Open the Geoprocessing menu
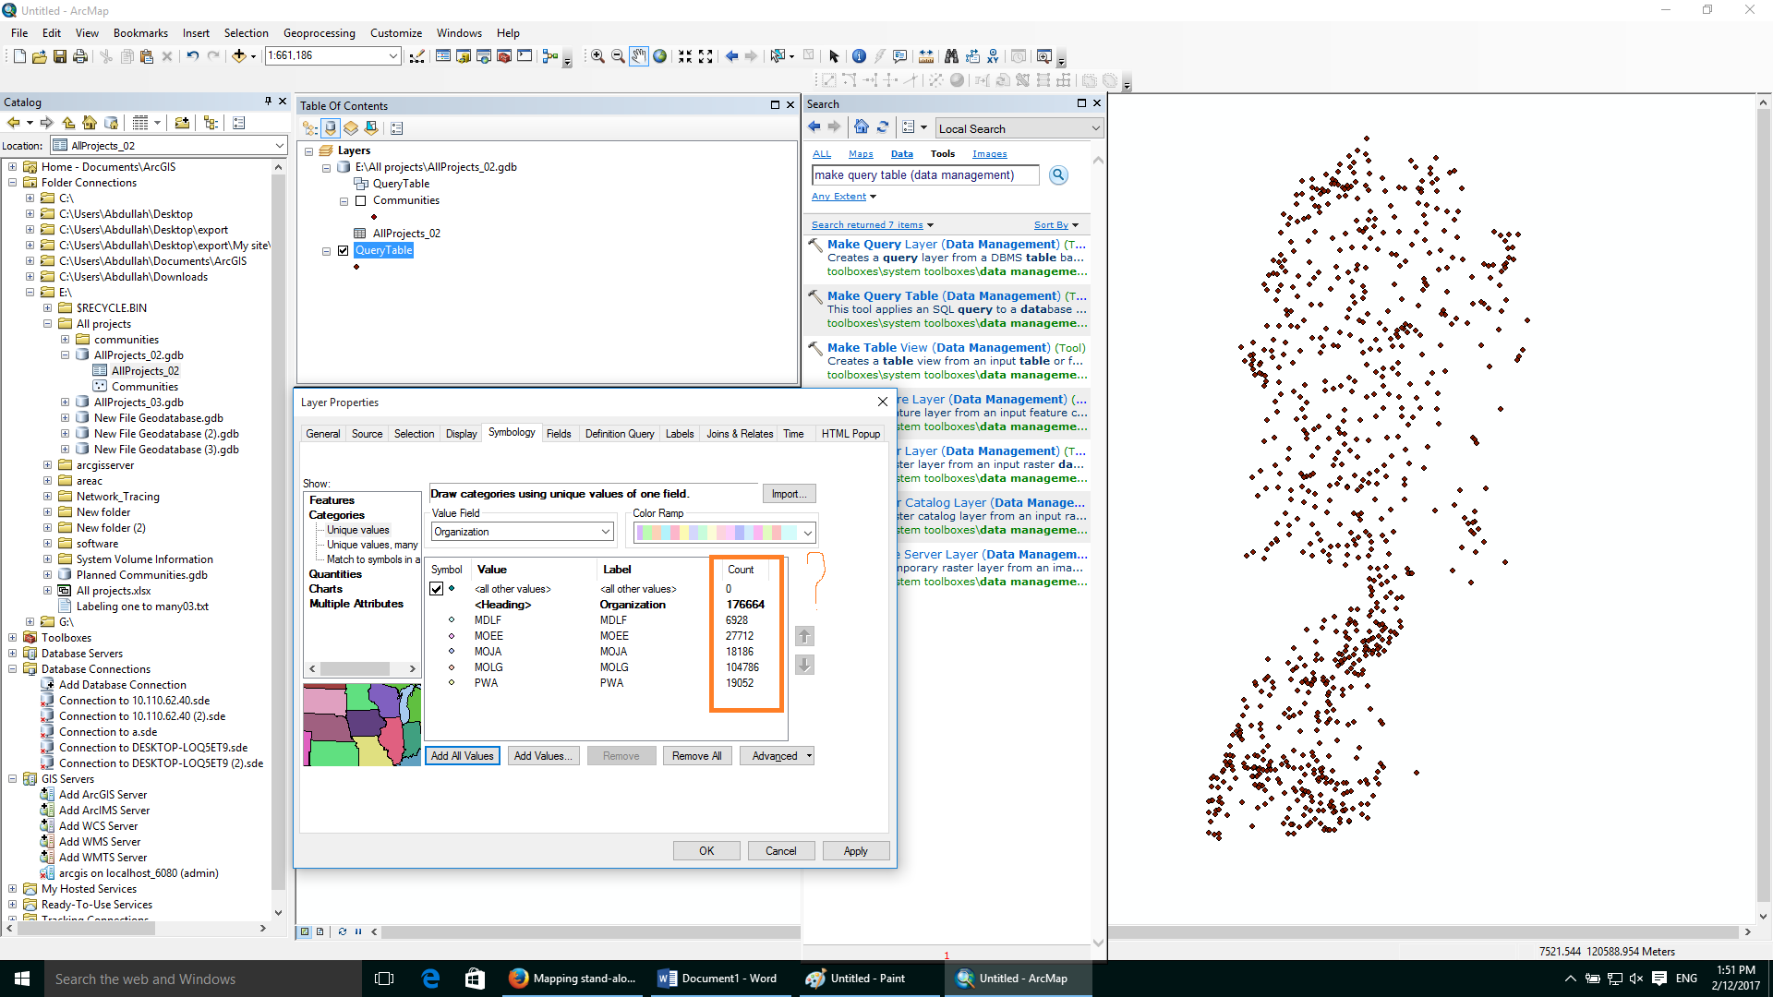 (x=319, y=33)
